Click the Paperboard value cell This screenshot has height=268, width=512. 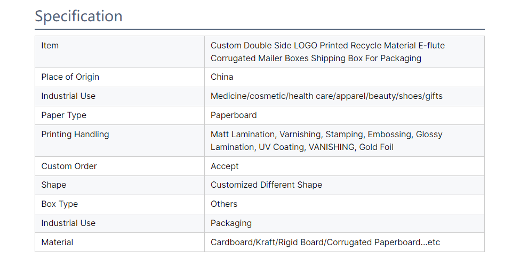pyautogui.click(x=234, y=115)
